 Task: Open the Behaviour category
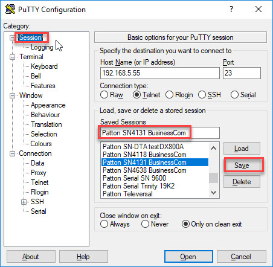[x=45, y=115]
